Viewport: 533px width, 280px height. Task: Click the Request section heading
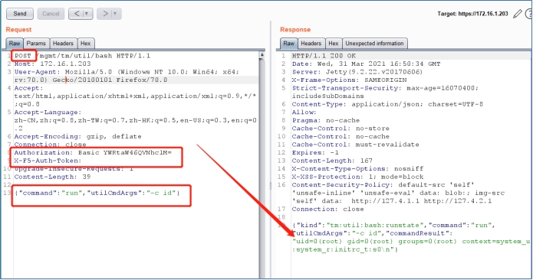coord(18,30)
